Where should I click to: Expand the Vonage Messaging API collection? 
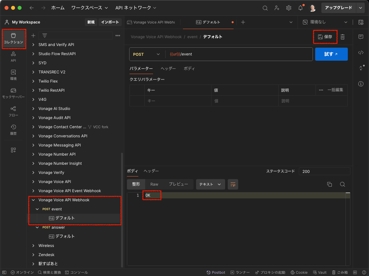point(33,145)
